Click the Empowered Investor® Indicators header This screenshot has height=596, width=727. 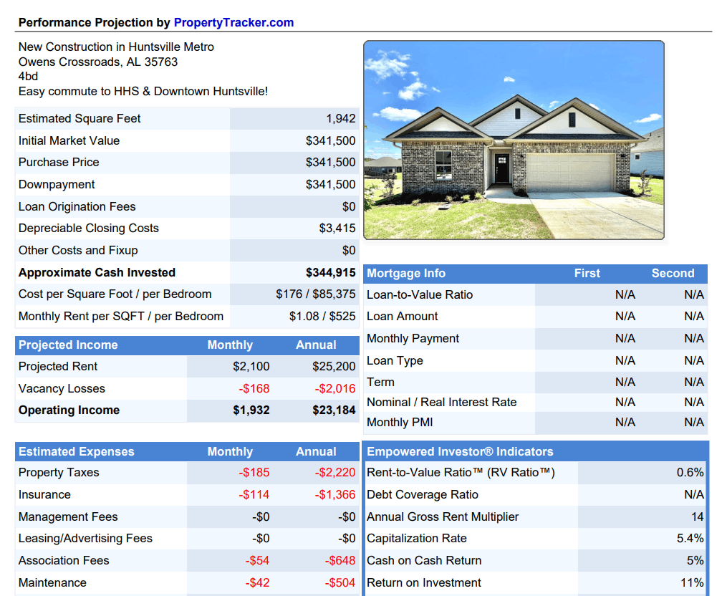pos(460,451)
